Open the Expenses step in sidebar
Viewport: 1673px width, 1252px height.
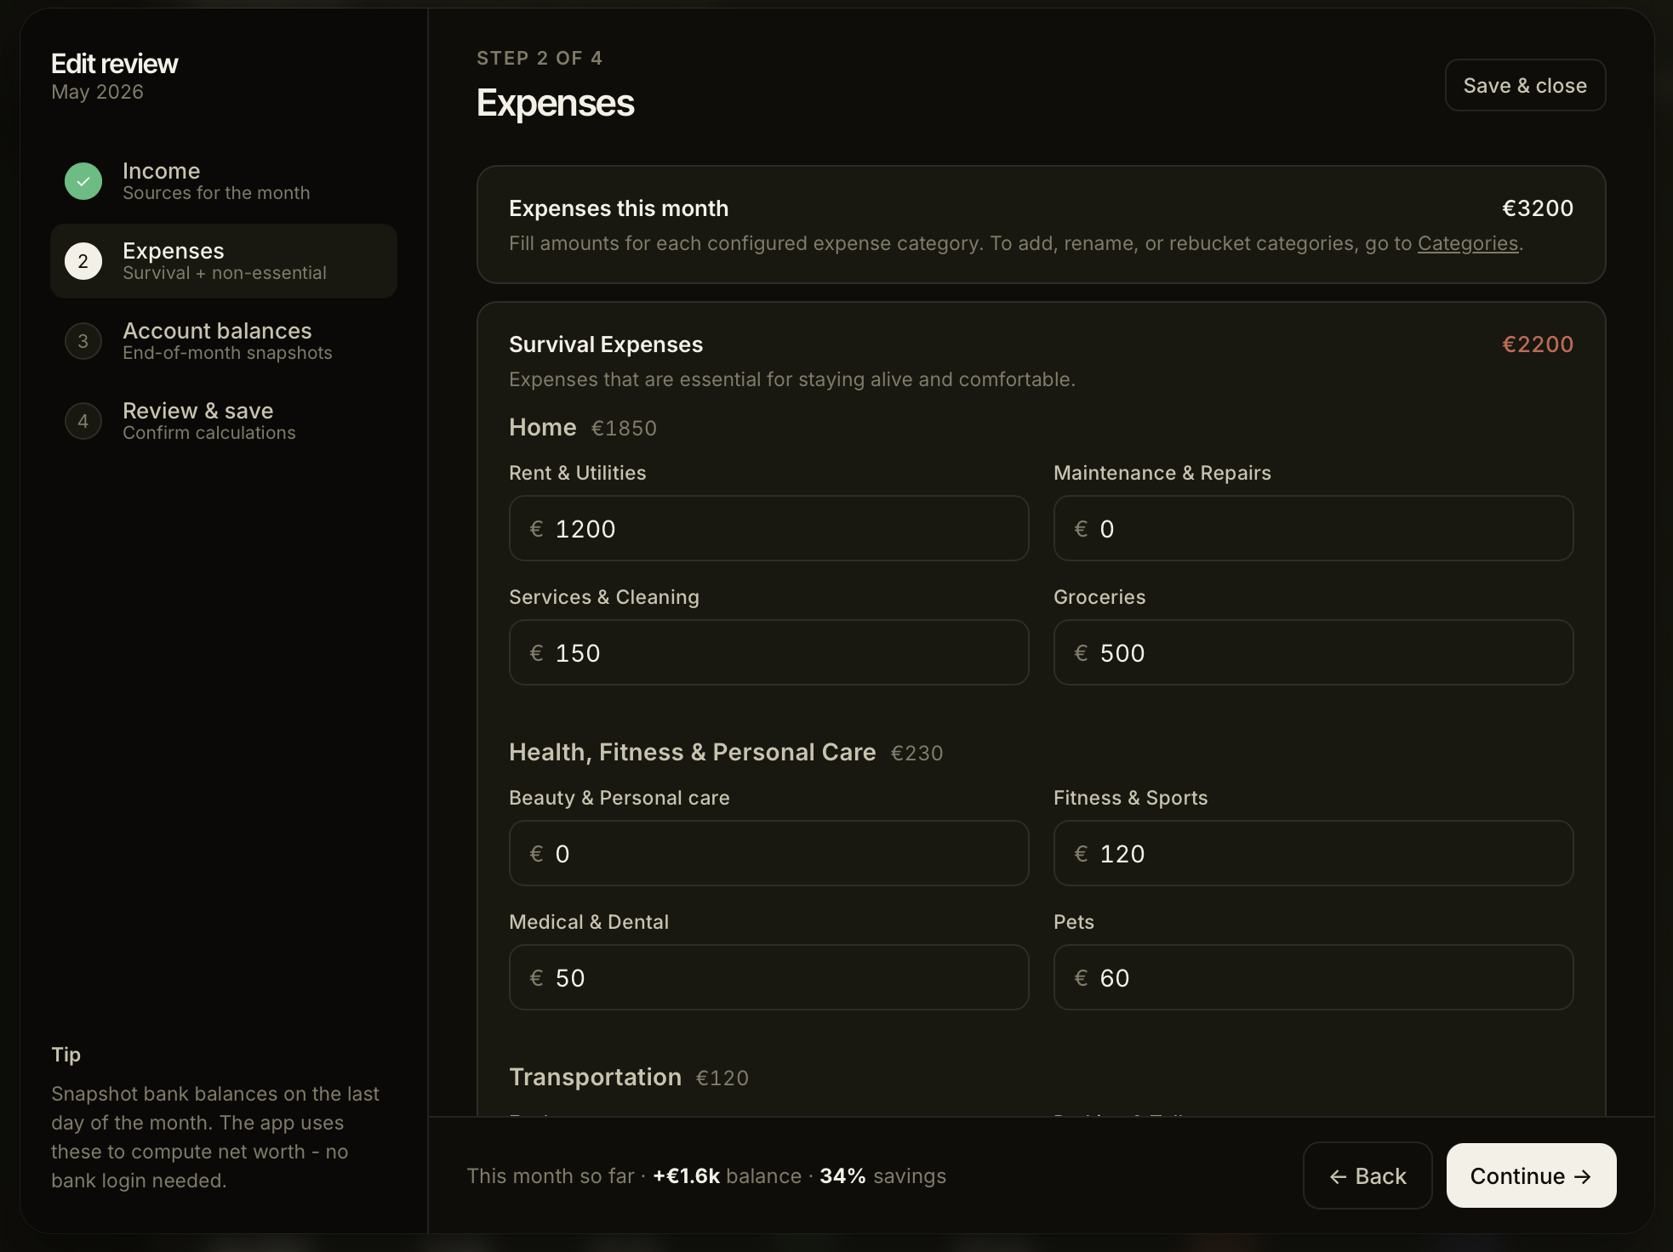tap(224, 261)
